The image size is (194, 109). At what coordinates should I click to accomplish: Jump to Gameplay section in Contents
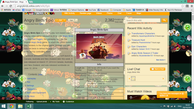tap(31, 79)
